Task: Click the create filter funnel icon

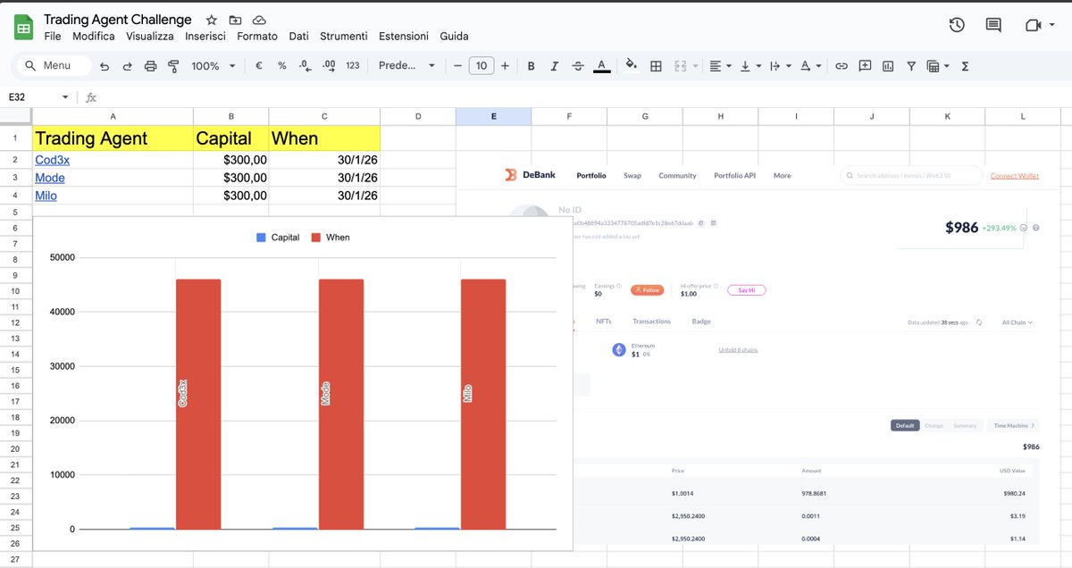Action: (x=911, y=66)
